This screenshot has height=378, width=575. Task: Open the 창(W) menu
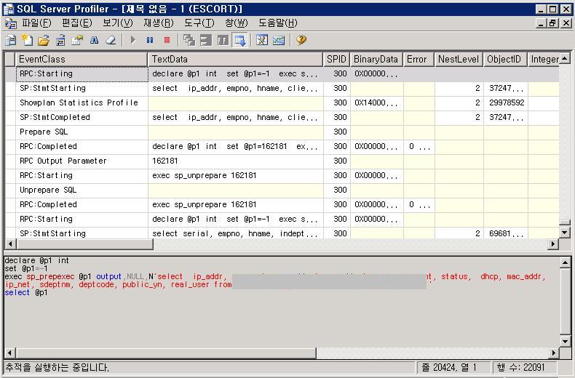point(237,23)
